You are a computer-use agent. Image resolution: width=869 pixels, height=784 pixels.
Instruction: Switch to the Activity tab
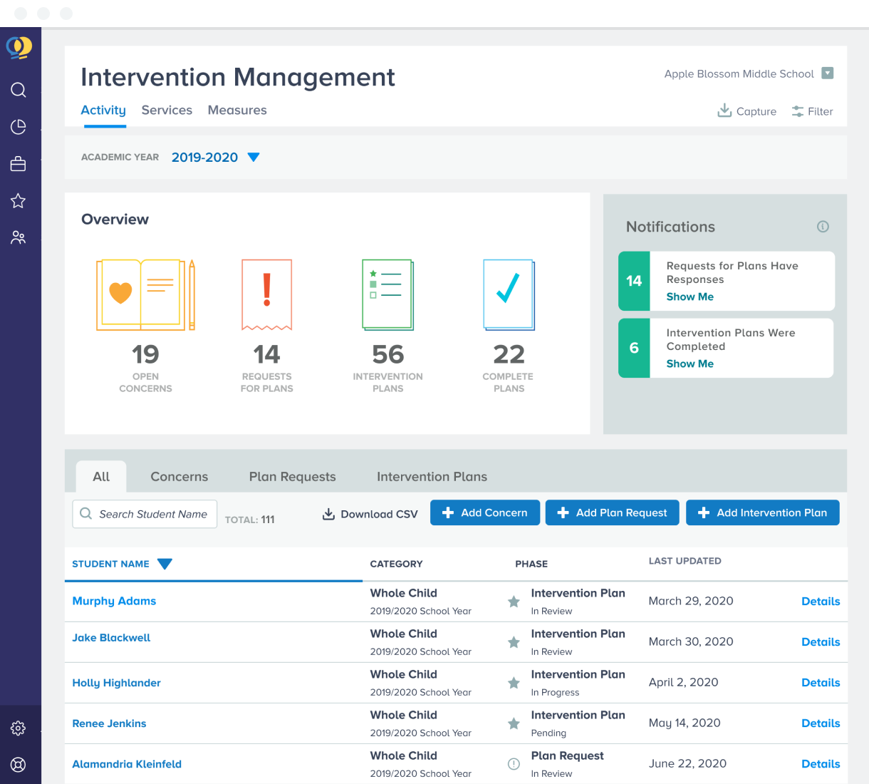[x=103, y=110]
